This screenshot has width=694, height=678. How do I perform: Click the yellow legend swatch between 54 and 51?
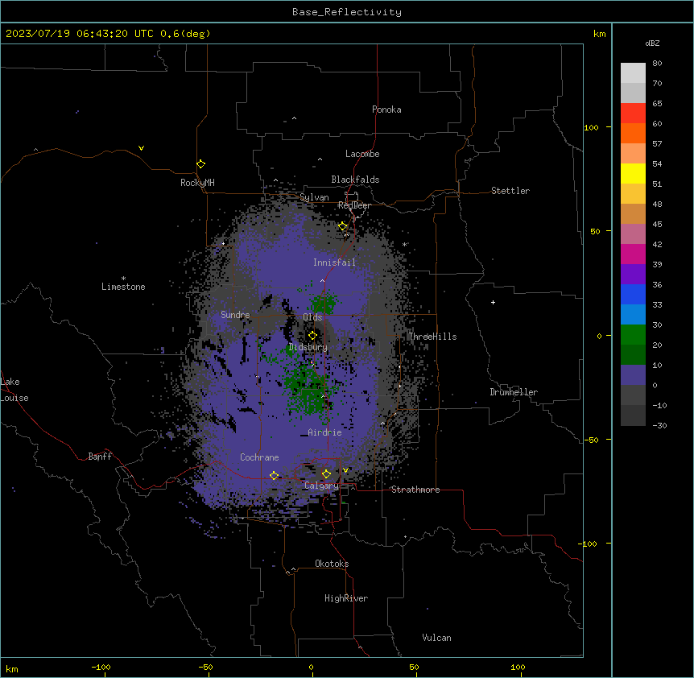coord(633,173)
